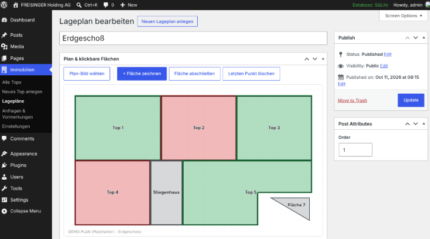Open the Howdy, admin account menu

(x=410, y=5)
